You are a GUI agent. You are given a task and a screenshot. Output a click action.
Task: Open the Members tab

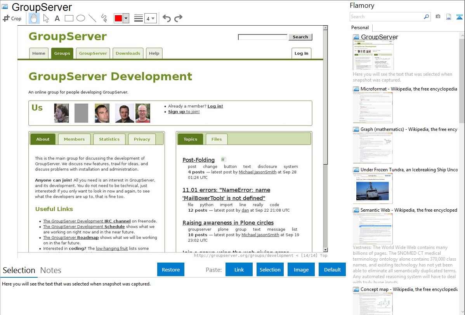[74, 139]
